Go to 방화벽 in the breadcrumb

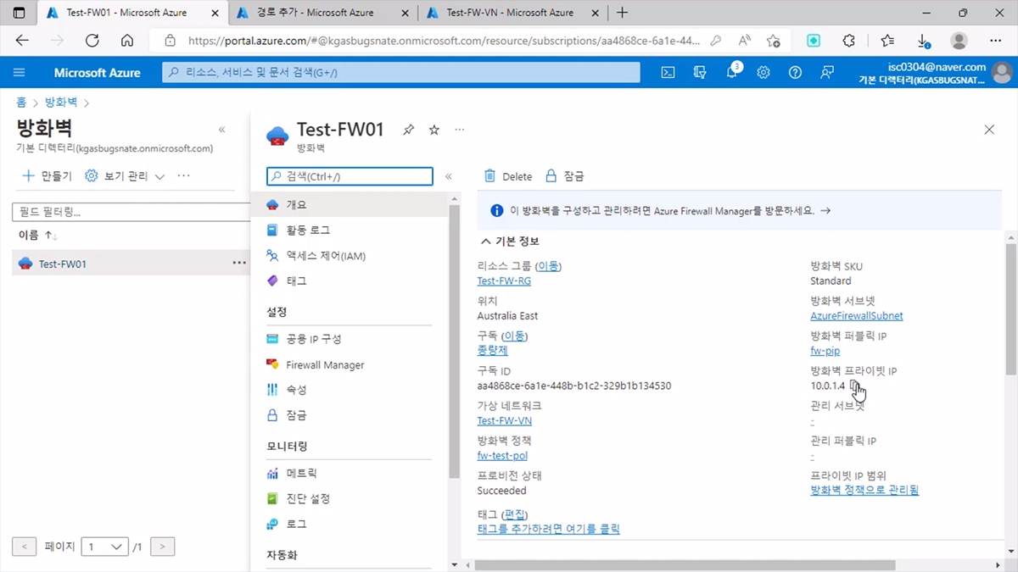coord(61,102)
